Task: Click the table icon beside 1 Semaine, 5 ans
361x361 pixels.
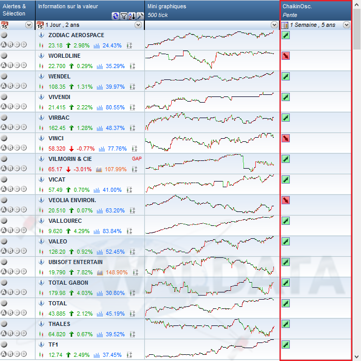Action: pyautogui.click(x=285, y=25)
